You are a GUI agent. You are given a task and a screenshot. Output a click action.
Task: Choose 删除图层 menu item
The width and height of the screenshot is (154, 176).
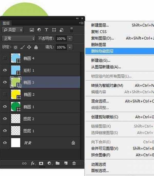coord(120,45)
